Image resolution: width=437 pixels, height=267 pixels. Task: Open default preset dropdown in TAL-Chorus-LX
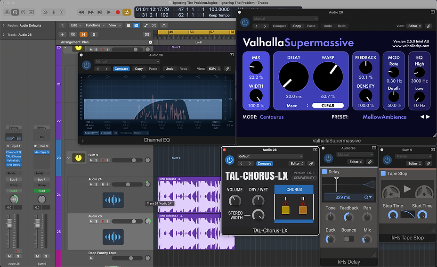pyautogui.click(x=270, y=156)
